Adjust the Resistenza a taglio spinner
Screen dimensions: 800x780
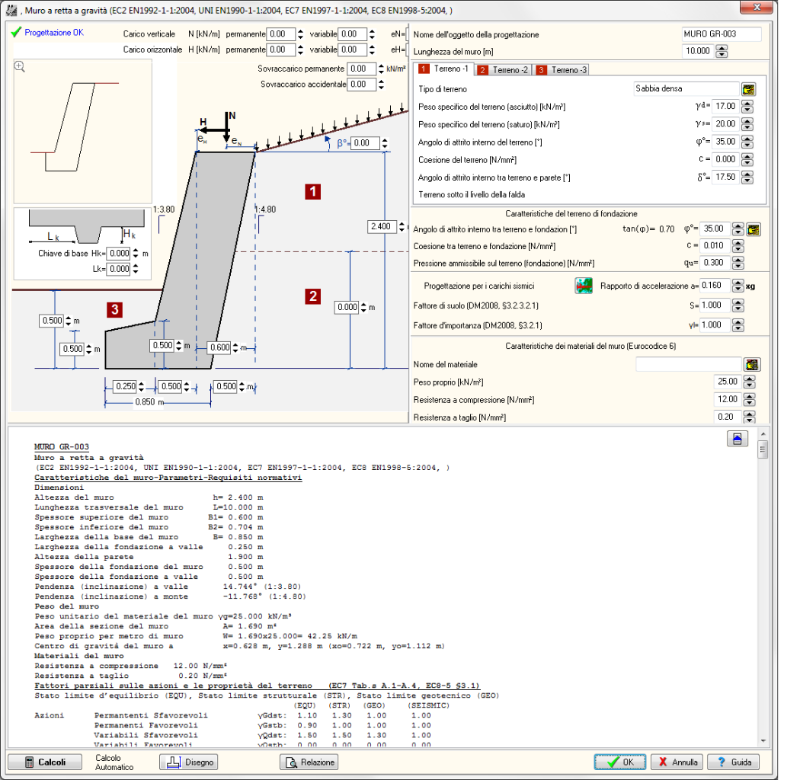[x=749, y=417]
